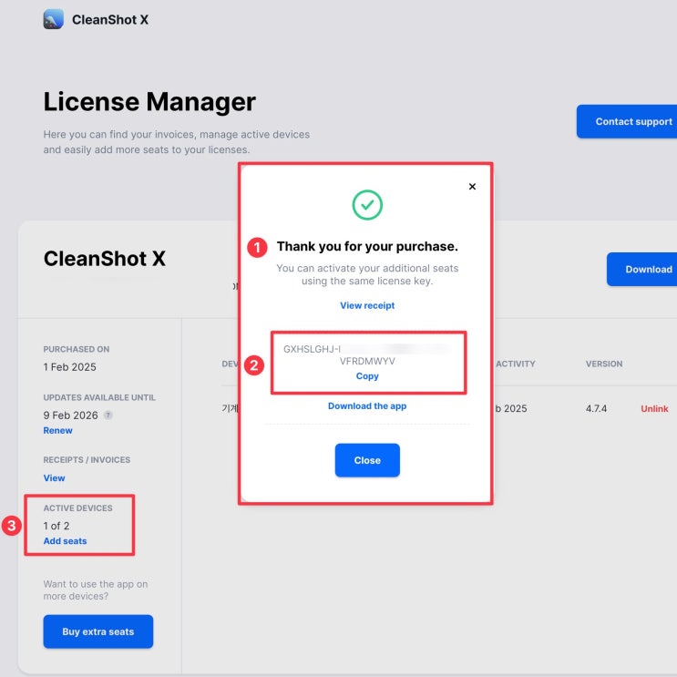This screenshot has width=677, height=677.
Task: Click the Contact support button
Action: (627, 121)
